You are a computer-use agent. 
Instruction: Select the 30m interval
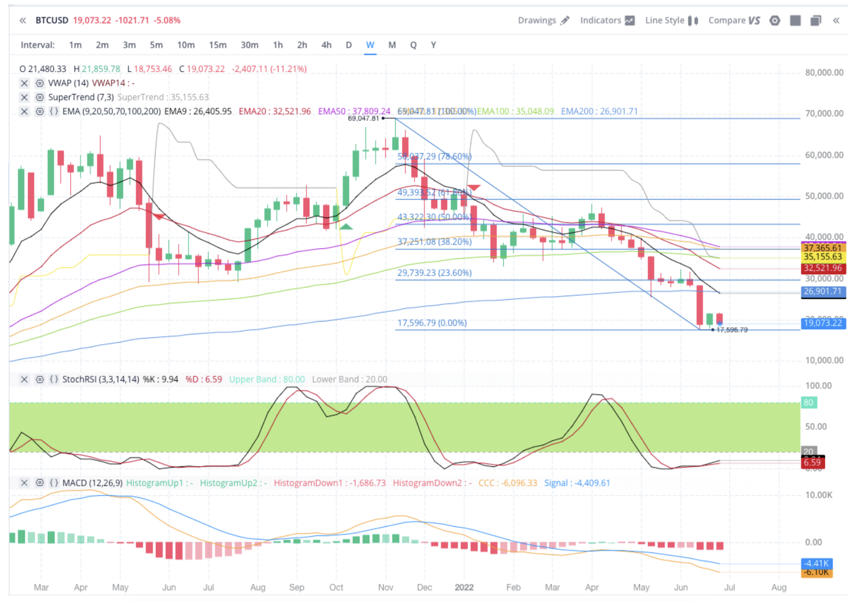pos(249,45)
